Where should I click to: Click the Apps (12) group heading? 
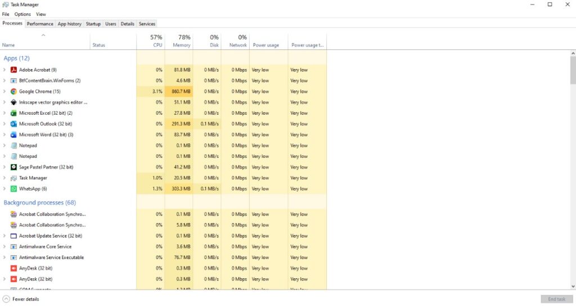tap(16, 58)
